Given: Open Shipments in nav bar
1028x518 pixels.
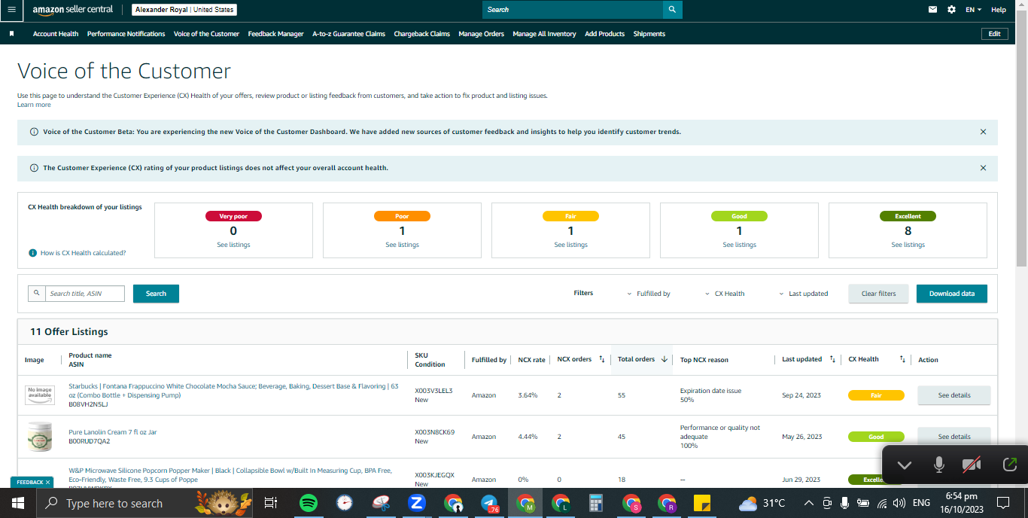Looking at the screenshot, I should point(649,34).
